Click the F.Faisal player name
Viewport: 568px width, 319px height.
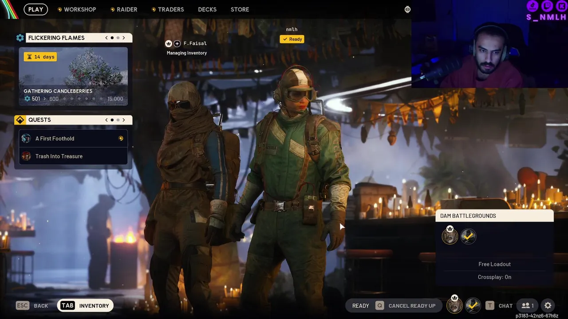point(195,43)
